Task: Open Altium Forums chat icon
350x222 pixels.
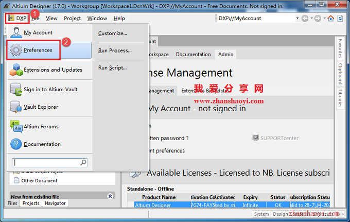Action: [16, 126]
